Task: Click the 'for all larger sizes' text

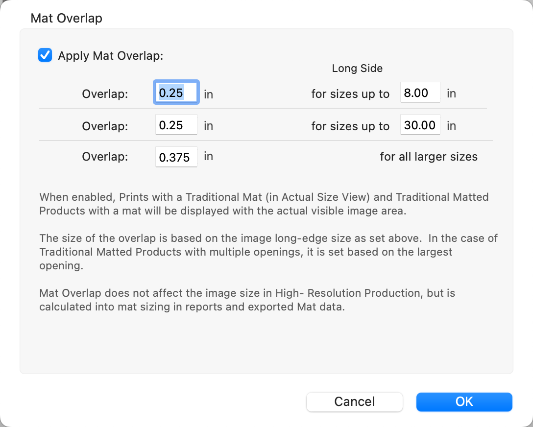Action: point(428,157)
